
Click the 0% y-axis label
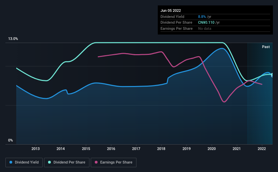pyautogui.click(x=10, y=140)
